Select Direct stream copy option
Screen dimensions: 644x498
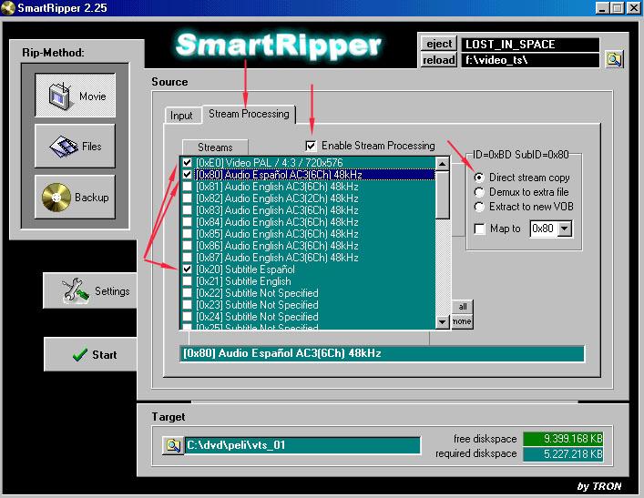click(x=479, y=178)
